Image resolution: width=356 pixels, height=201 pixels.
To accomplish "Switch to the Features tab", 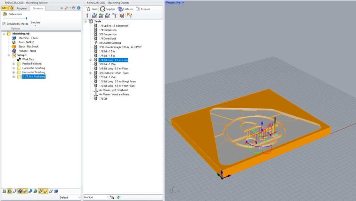I will [125, 9].
